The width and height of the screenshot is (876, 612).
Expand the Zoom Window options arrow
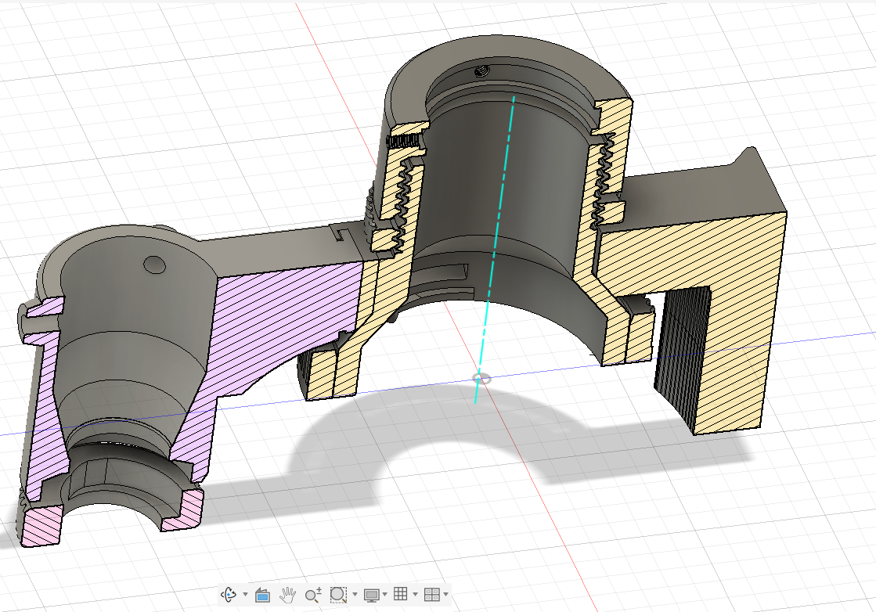click(x=355, y=594)
